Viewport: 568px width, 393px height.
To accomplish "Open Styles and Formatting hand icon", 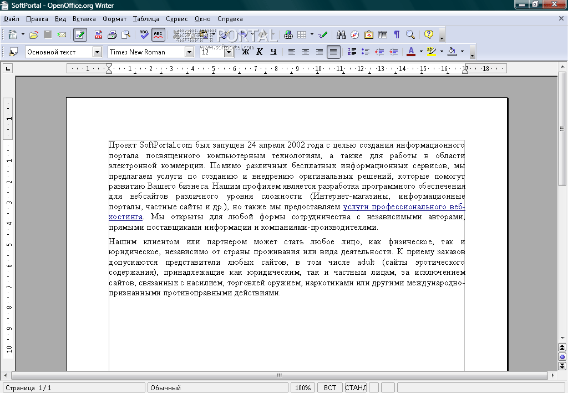I will point(13,52).
